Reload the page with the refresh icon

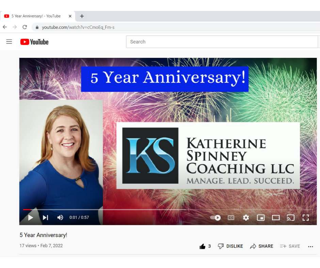[25, 27]
